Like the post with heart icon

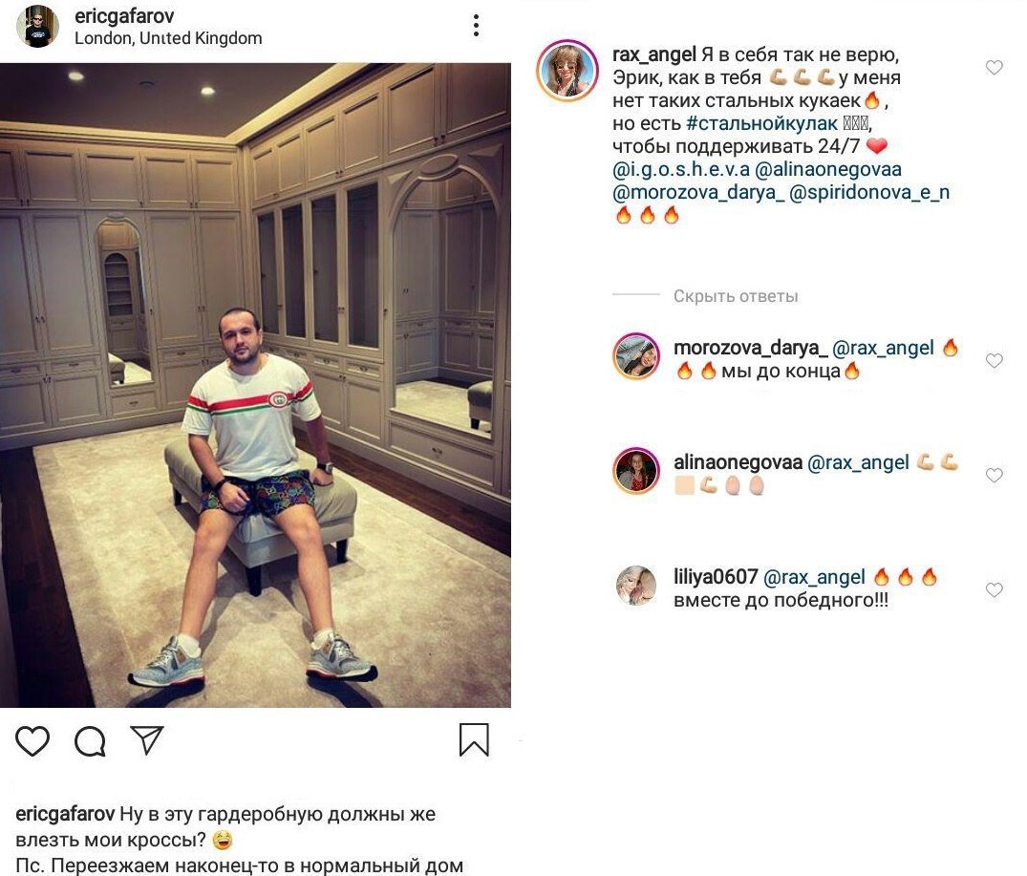tap(32, 741)
